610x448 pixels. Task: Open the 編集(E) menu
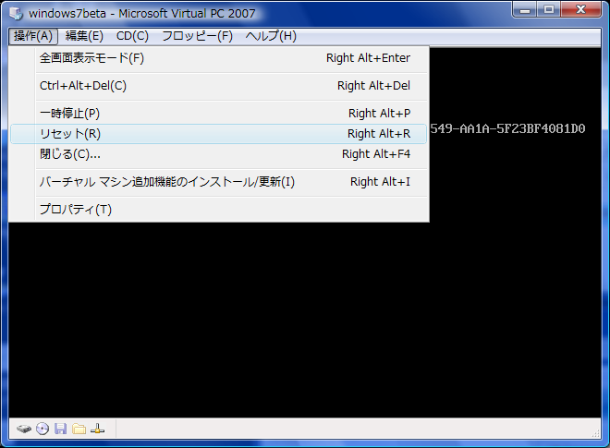click(x=84, y=36)
